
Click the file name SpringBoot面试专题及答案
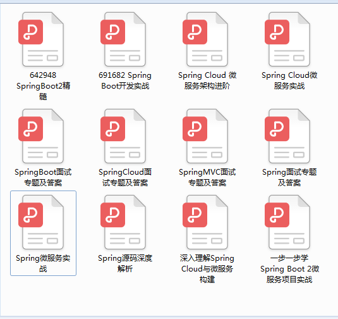[43, 177]
